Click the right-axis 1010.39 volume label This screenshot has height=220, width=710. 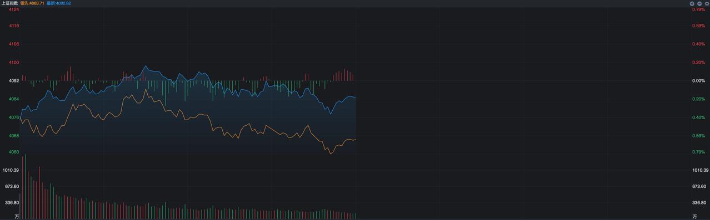(701, 170)
